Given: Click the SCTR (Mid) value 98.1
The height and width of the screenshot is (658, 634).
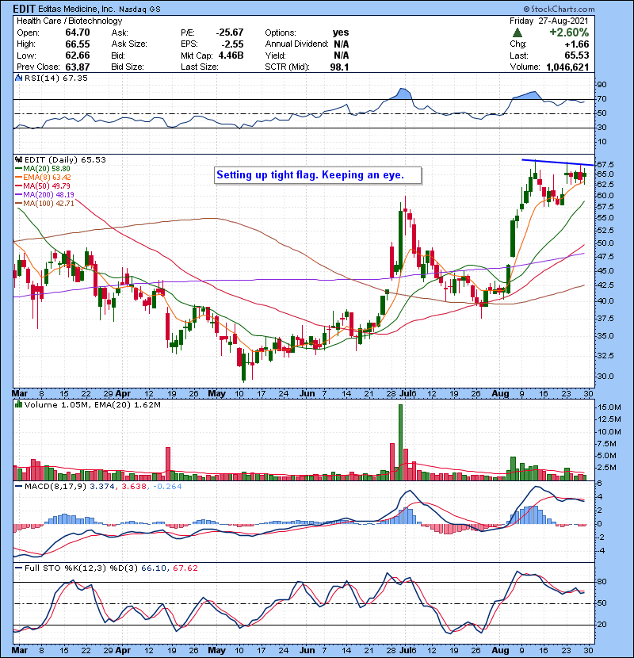Looking at the screenshot, I should coord(339,67).
